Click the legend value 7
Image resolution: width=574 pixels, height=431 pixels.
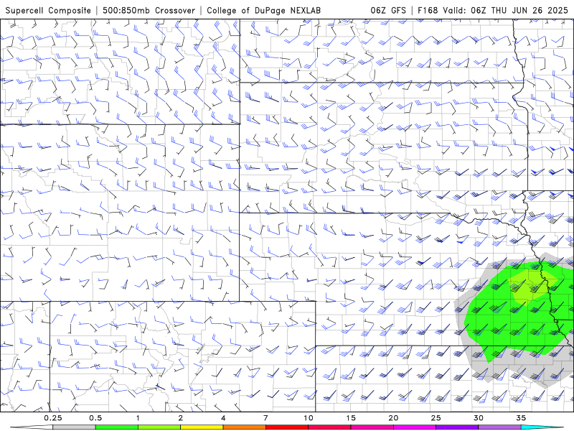(x=265, y=418)
